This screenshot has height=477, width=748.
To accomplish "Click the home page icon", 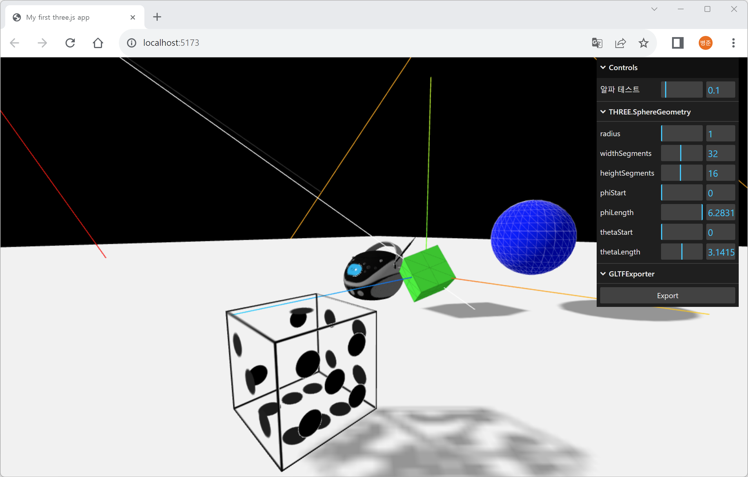I will (98, 43).
